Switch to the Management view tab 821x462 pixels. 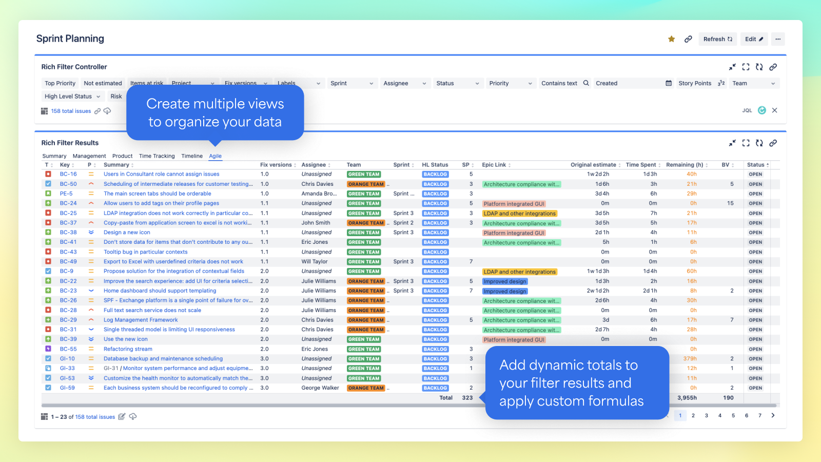[x=89, y=156]
